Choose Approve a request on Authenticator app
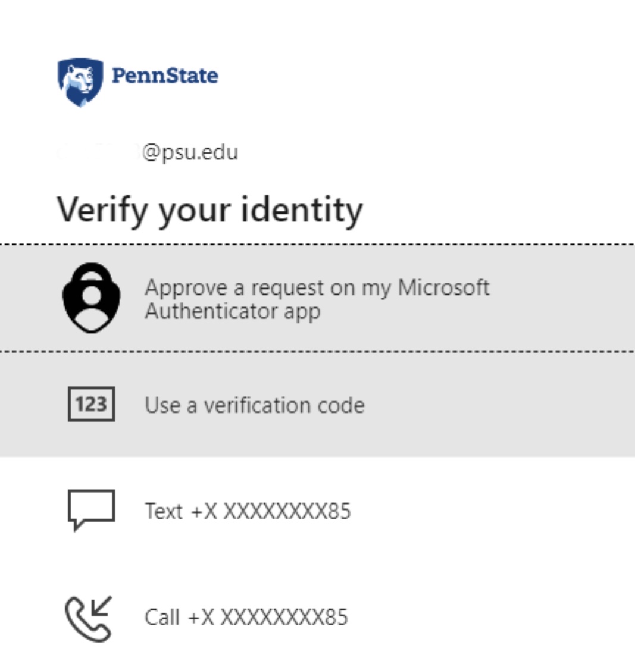 click(x=317, y=299)
